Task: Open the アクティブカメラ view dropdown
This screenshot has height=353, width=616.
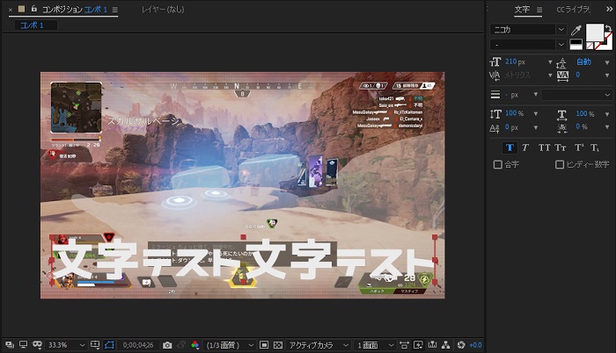Action: pyautogui.click(x=318, y=345)
